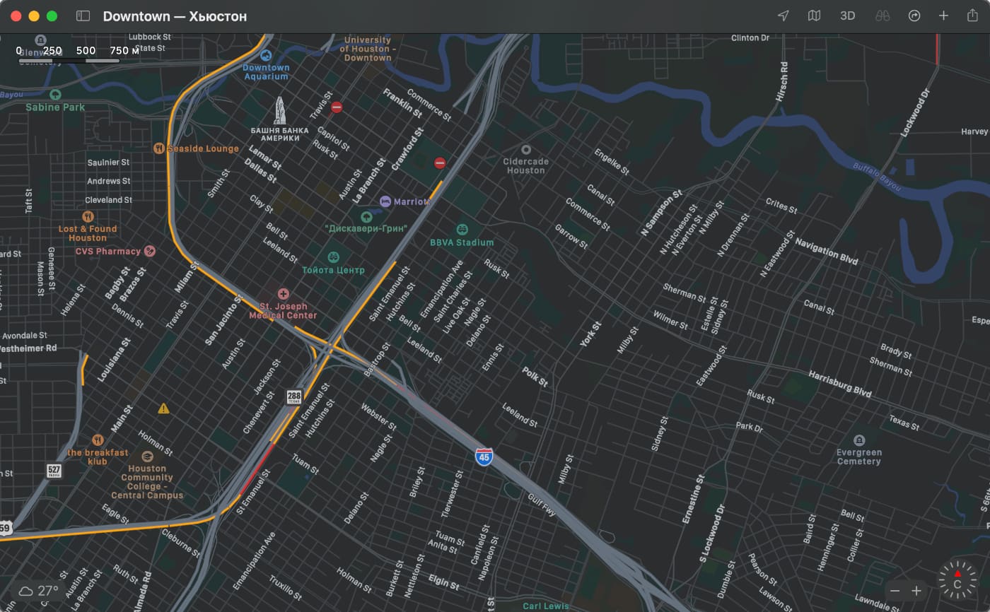Select Seaside Lounge restaurant marker
The width and height of the screenshot is (990, 612).
click(158, 148)
